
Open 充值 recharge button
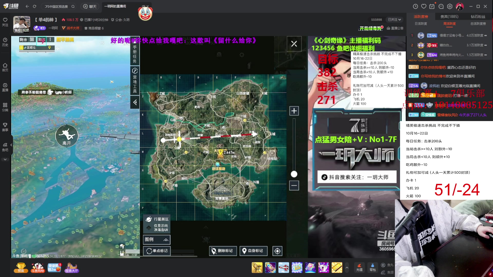(359, 268)
